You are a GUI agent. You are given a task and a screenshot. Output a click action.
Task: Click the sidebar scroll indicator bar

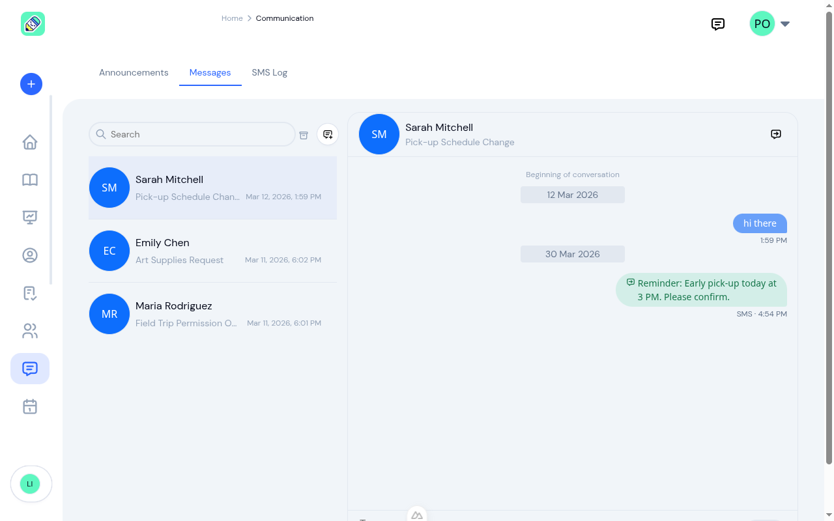(51, 190)
